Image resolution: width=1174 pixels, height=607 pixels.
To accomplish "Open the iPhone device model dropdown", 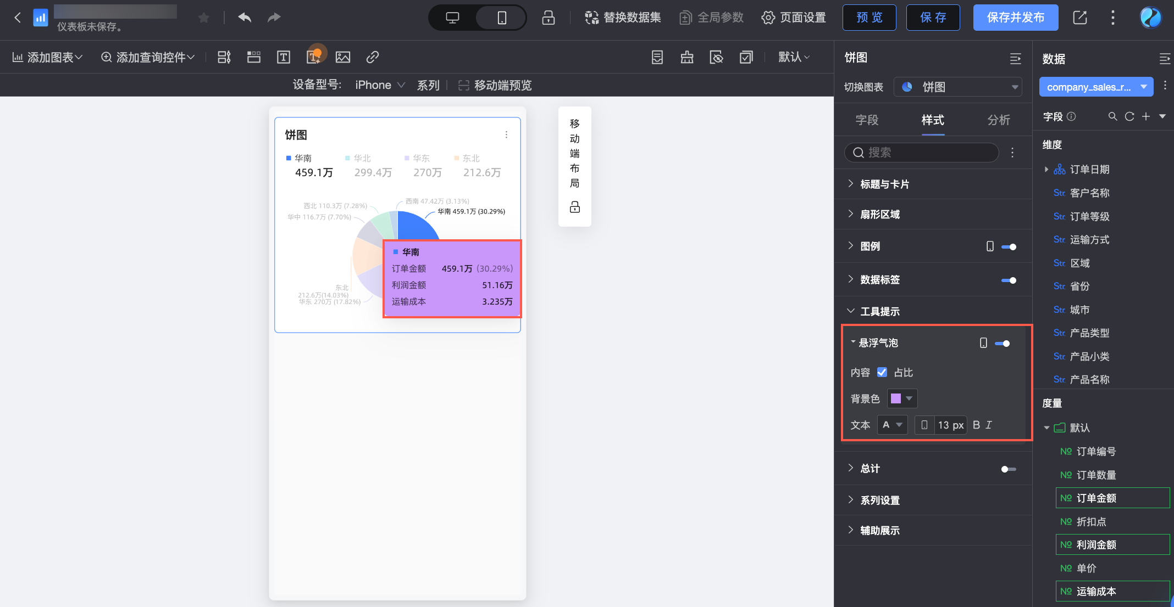I will tap(380, 85).
